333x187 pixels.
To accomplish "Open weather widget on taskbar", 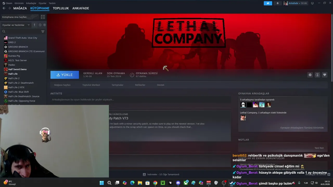I will click(x=10, y=183).
